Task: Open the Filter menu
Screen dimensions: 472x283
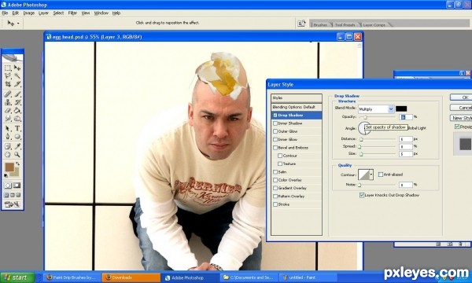Action: 72,13
